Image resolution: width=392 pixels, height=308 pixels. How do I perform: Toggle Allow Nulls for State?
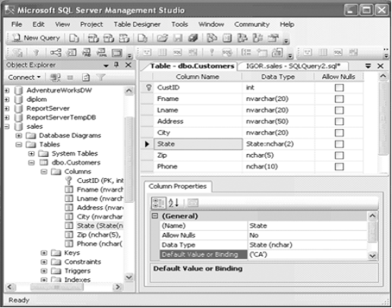[339, 144]
